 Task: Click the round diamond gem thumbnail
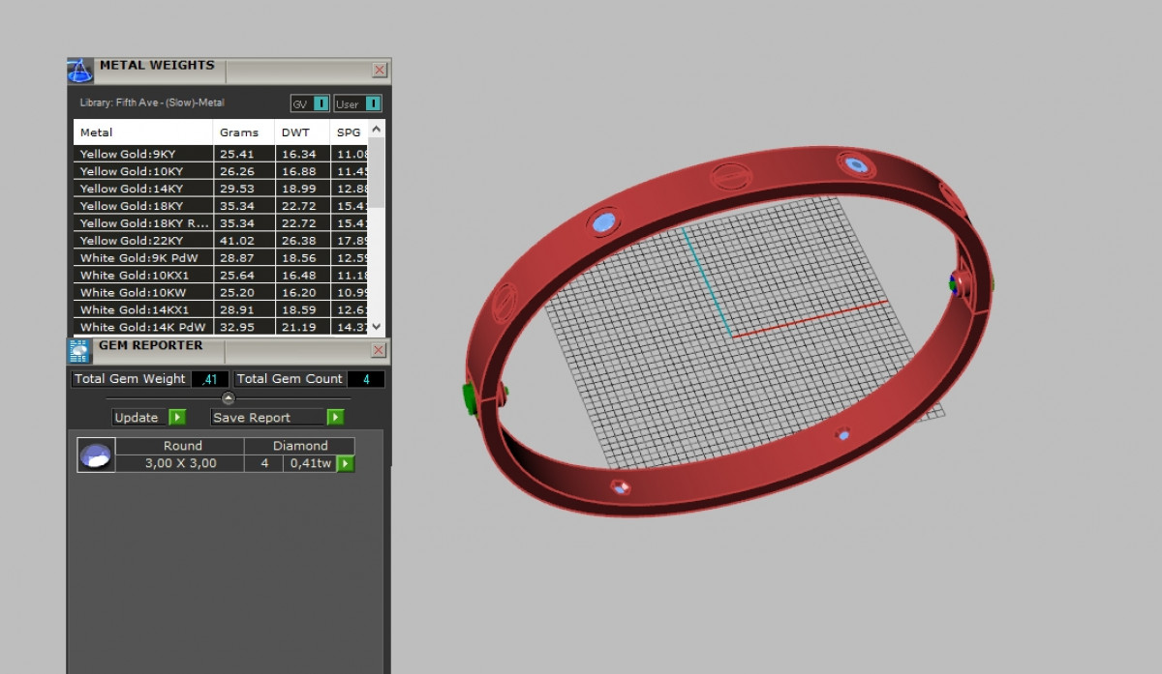pos(96,454)
